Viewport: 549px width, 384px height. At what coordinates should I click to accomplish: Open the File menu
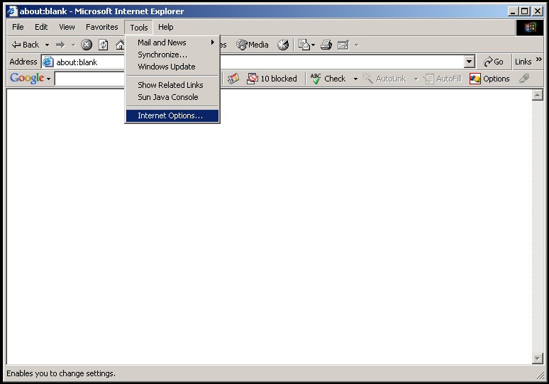[18, 27]
